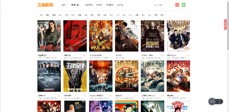
Task: Select the 科幻 category filter
Action: (73, 15)
